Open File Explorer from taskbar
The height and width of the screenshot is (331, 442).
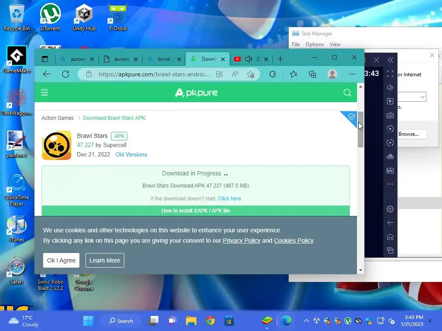coord(191,321)
